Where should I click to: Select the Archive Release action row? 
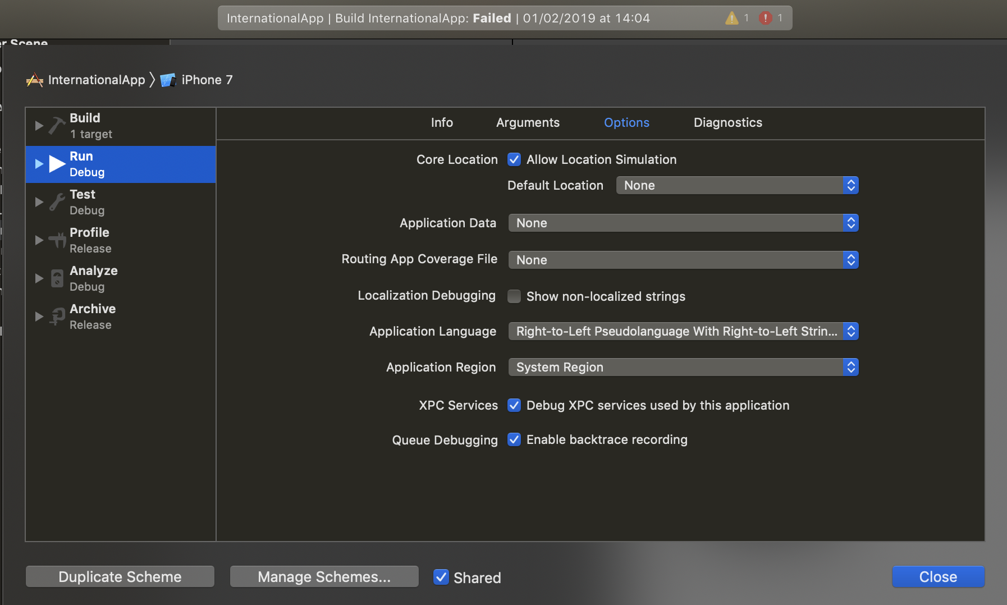tap(121, 317)
